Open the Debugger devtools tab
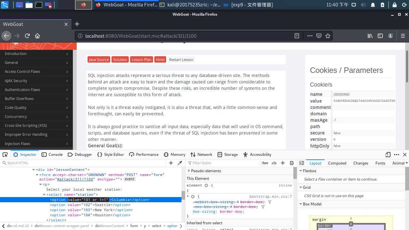This screenshot has width=409, height=230. 80,155
